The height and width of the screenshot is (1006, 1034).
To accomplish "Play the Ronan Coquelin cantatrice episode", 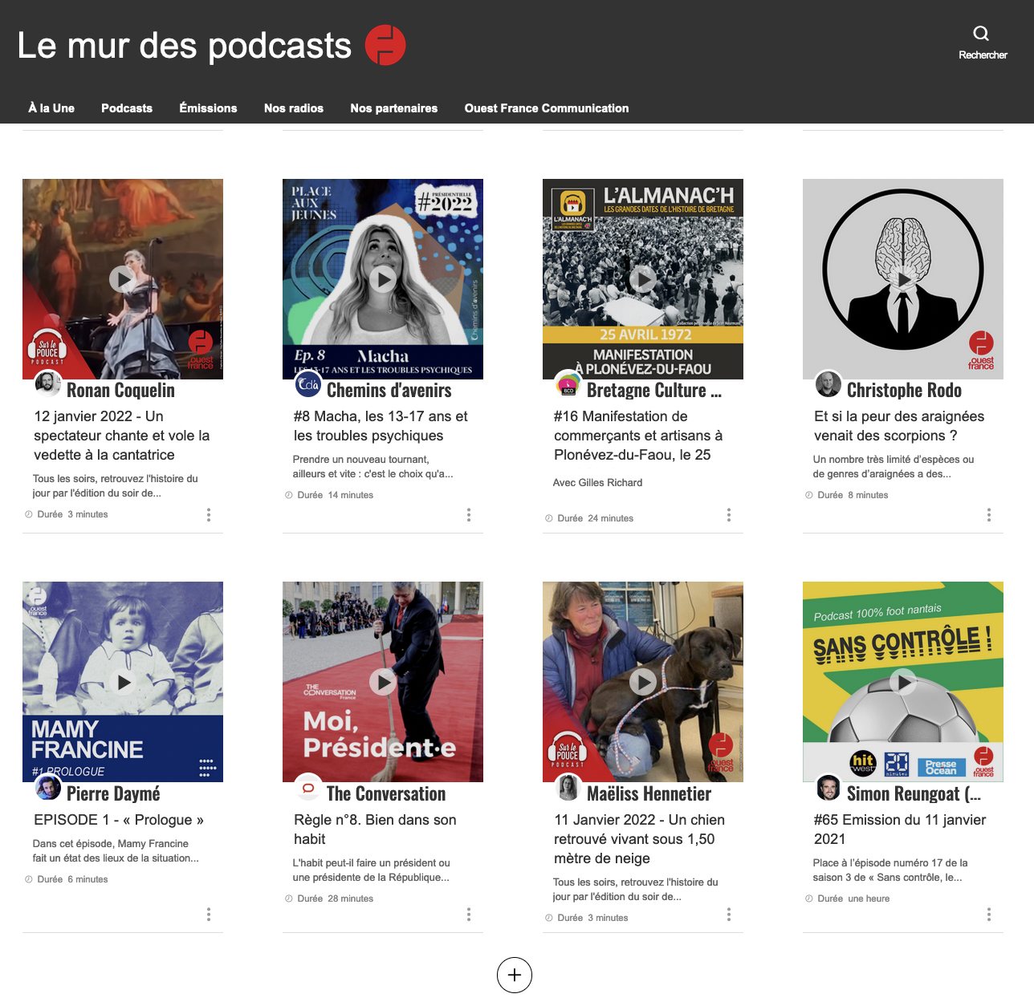I will tap(122, 278).
